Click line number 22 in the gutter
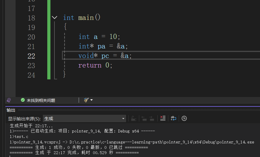 (31, 56)
